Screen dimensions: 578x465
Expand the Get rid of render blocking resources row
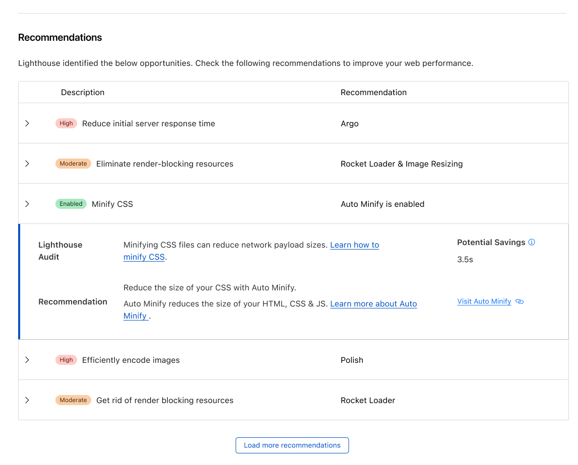coord(27,400)
